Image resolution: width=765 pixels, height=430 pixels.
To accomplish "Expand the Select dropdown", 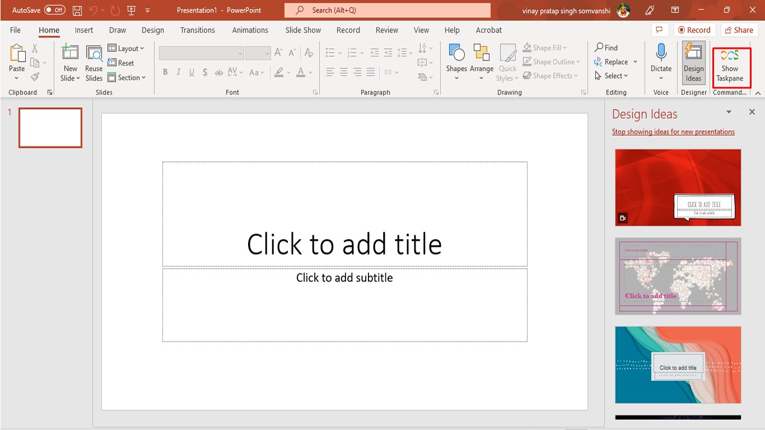I will 612,76.
